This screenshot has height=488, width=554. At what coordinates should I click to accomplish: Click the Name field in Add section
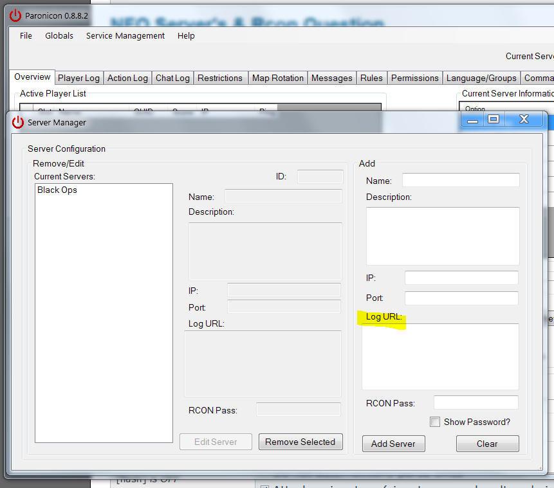pos(461,180)
